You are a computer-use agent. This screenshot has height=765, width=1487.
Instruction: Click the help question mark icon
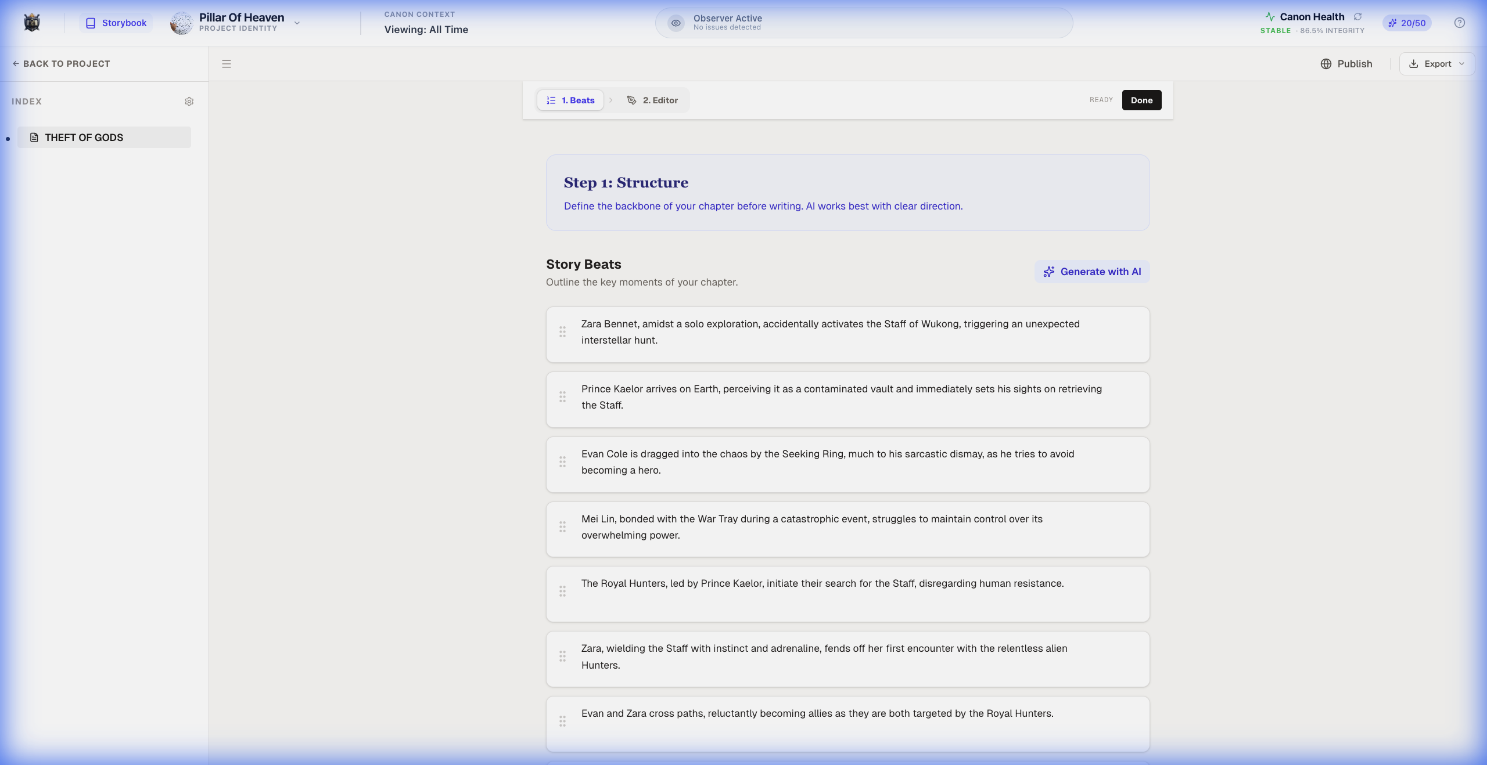(x=1460, y=23)
